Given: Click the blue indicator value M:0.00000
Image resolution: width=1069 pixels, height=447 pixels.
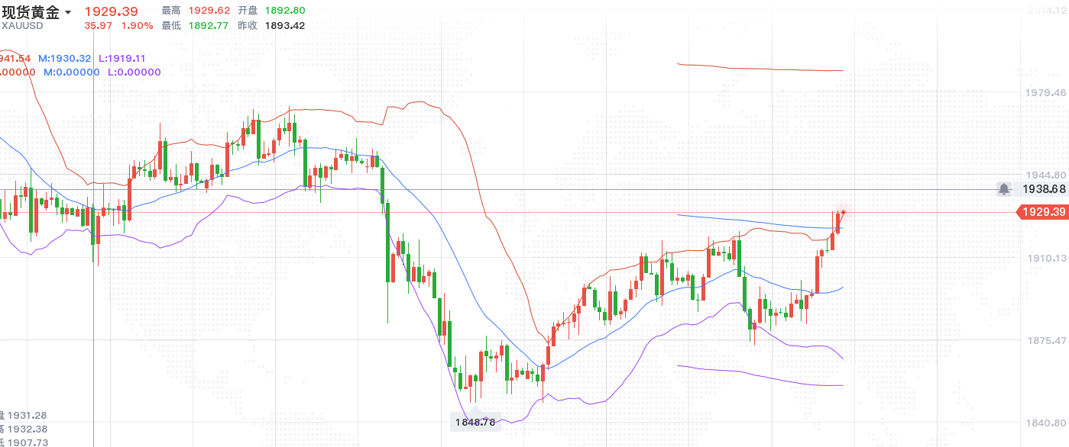Looking at the screenshot, I should pos(72,72).
